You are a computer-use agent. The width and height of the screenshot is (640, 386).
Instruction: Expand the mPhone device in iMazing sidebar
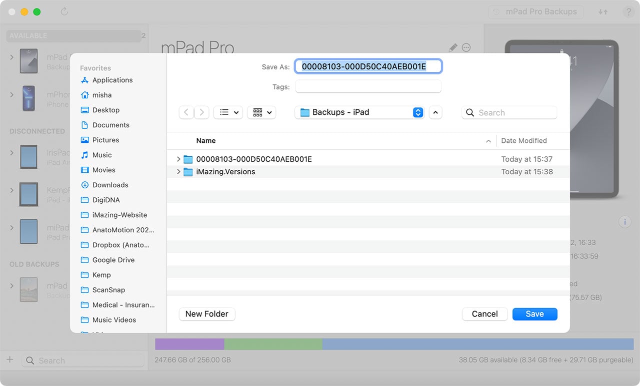coord(12,95)
